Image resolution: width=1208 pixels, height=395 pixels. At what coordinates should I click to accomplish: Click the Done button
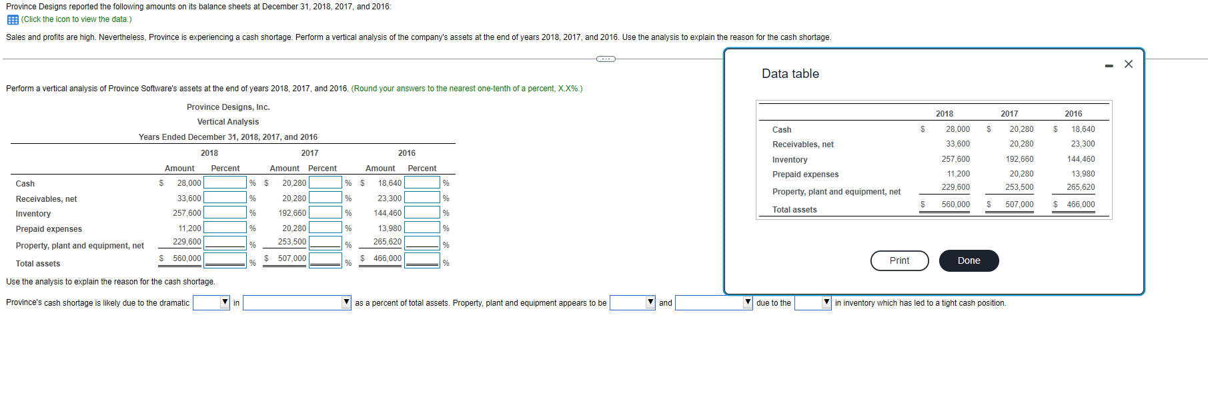(969, 260)
